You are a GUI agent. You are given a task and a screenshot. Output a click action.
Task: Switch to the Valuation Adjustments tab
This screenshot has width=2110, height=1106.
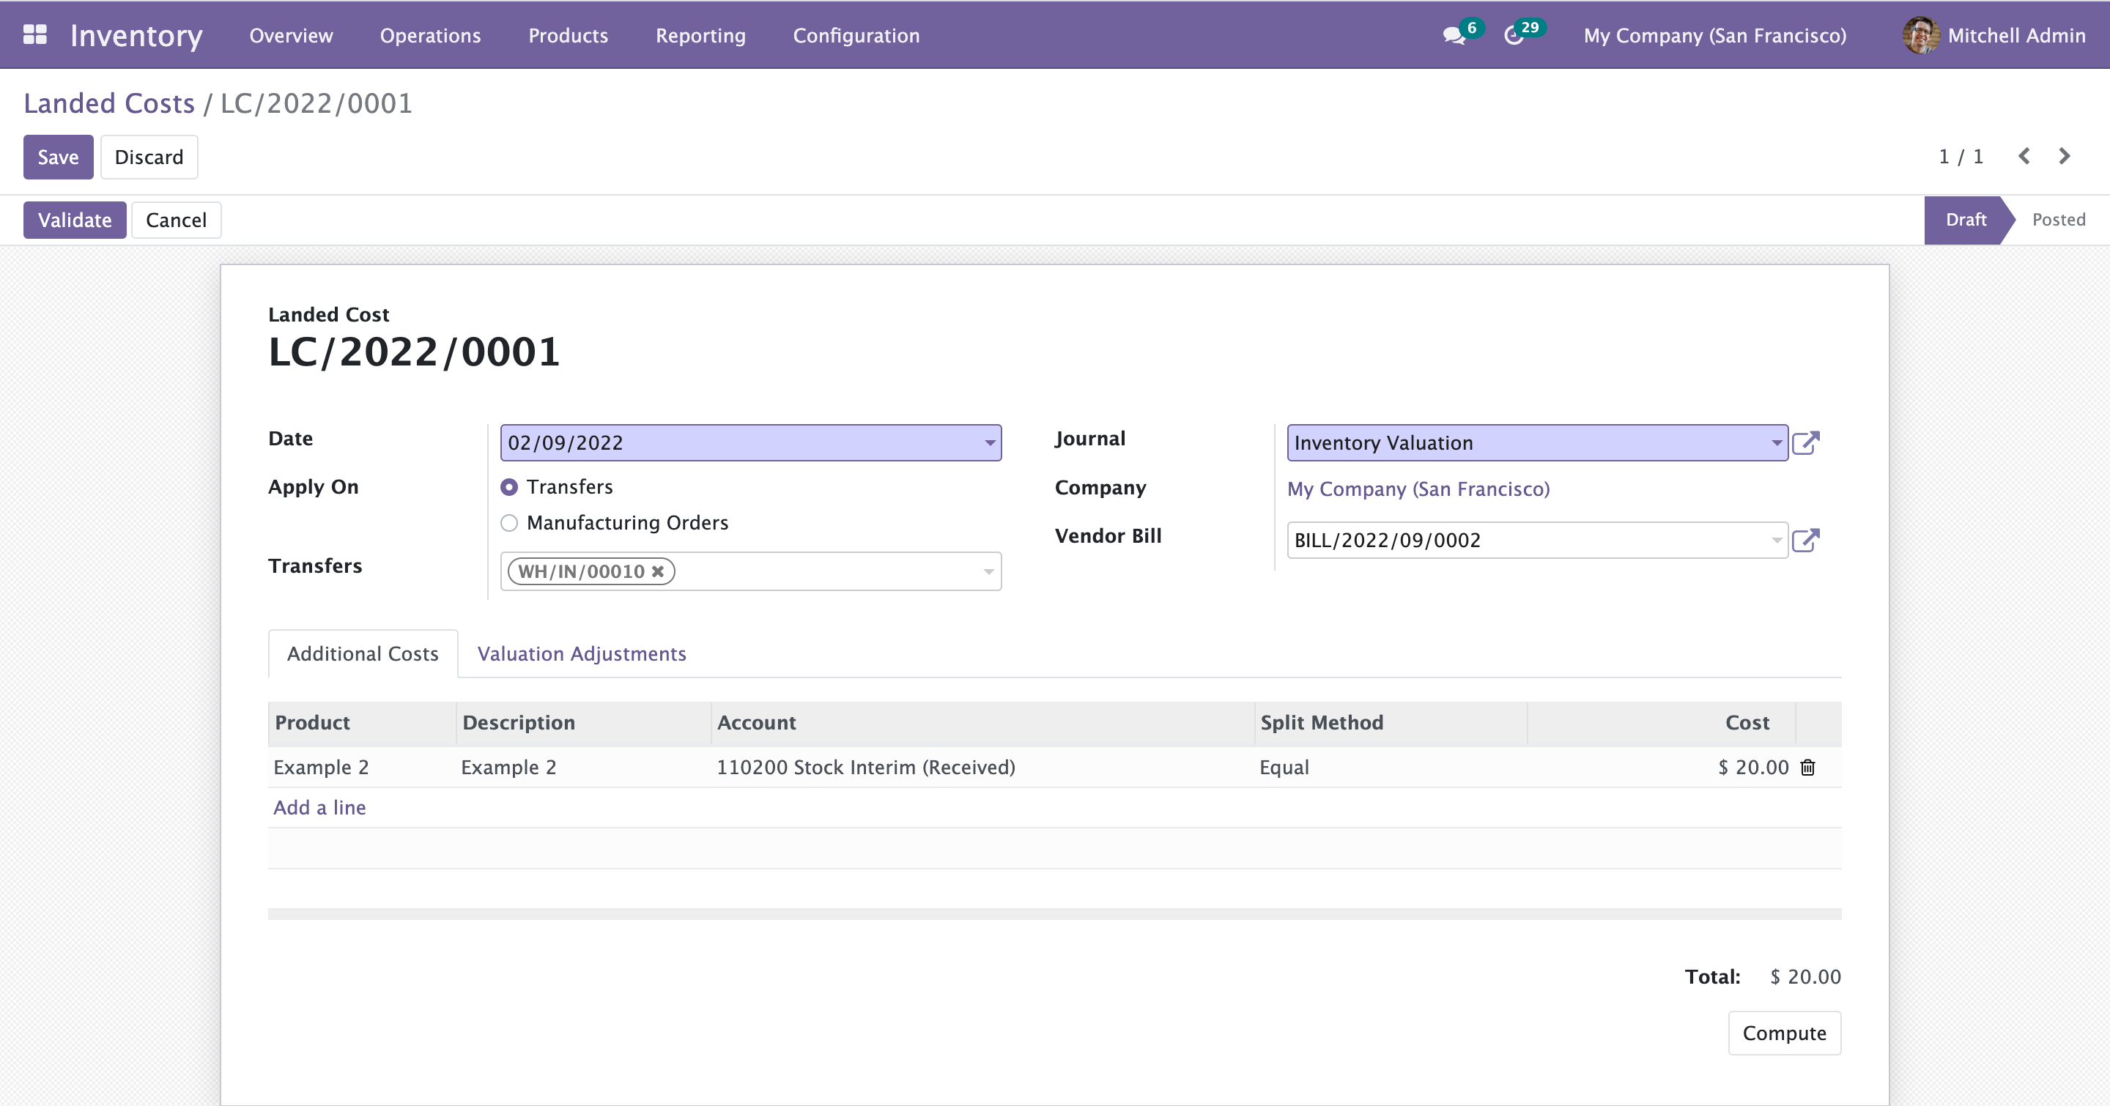pyautogui.click(x=582, y=653)
